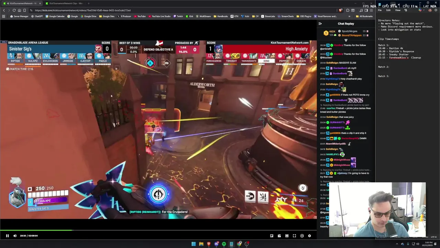Toggle theater mode in the player
Viewport: 440px width, 248px height.
[x=287, y=236]
